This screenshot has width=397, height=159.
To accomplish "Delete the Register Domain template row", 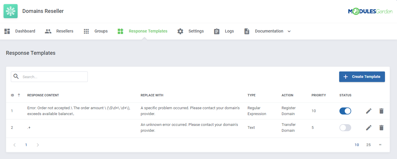I will pyautogui.click(x=381, y=111).
